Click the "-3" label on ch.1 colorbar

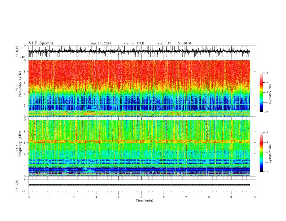tap(266, 73)
